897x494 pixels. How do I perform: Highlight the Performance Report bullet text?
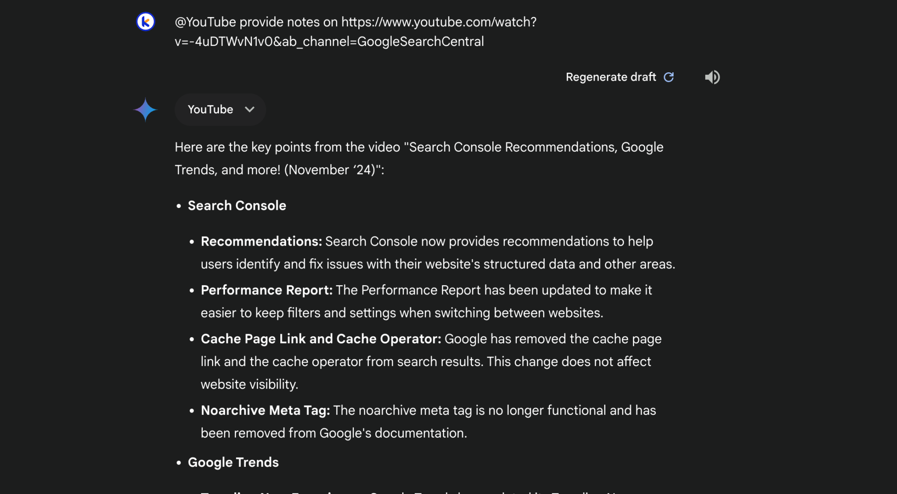tap(267, 290)
